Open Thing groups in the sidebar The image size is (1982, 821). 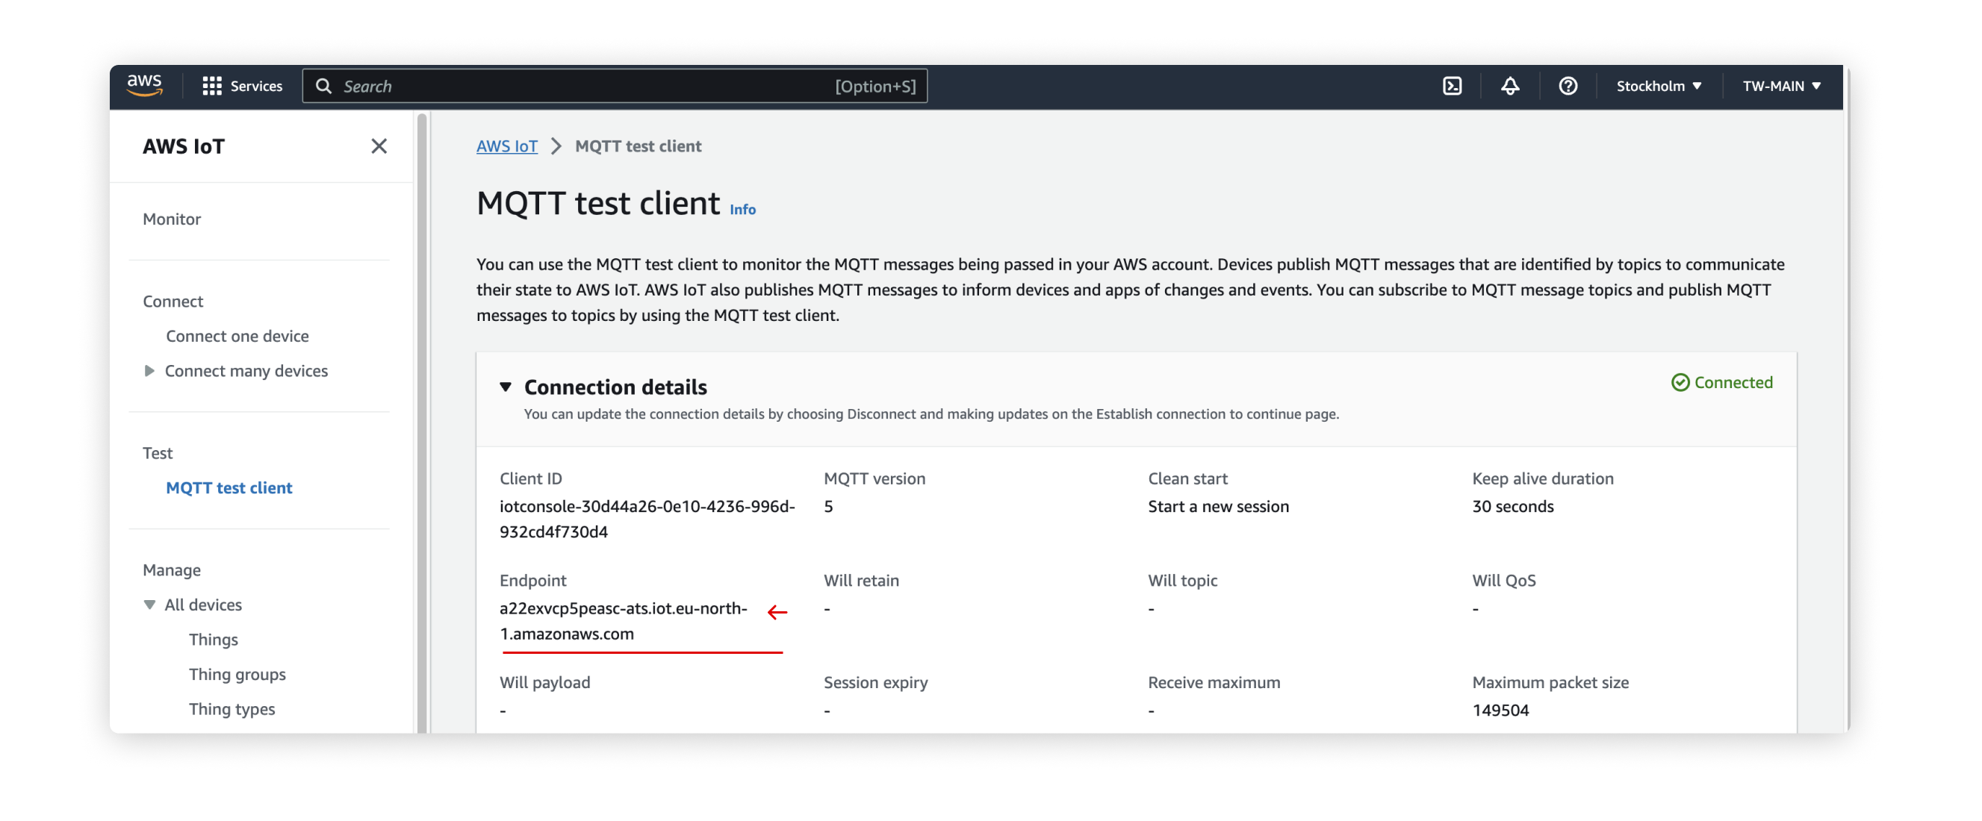[x=237, y=674]
